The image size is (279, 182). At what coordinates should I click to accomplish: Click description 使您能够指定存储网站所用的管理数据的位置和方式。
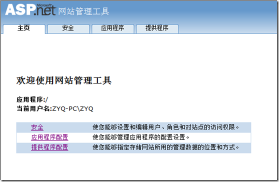166,147
